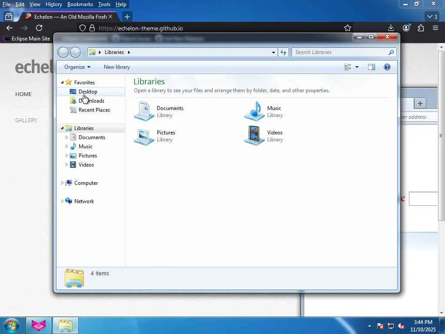The height and width of the screenshot is (334, 445).
Task: Collapse the Libraries group arrow
Action: click(62, 128)
